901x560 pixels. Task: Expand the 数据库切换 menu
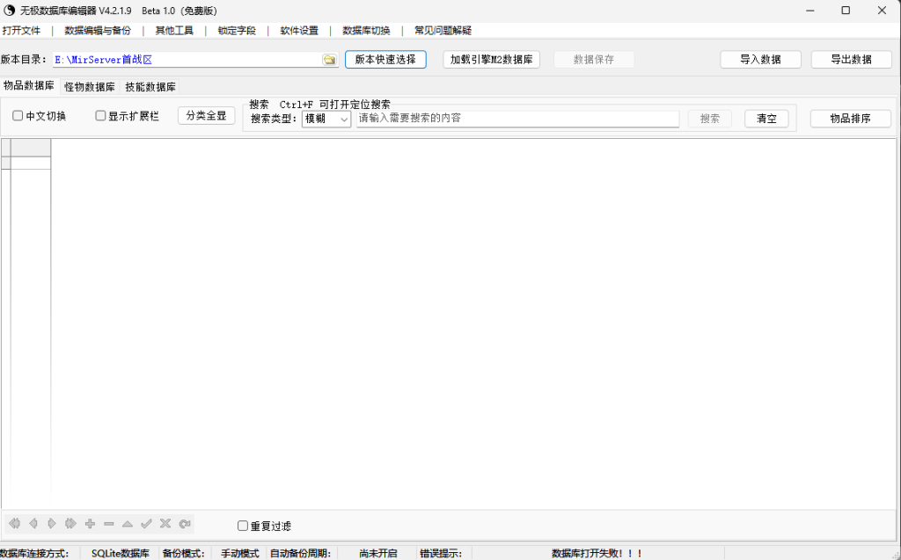[x=366, y=30]
